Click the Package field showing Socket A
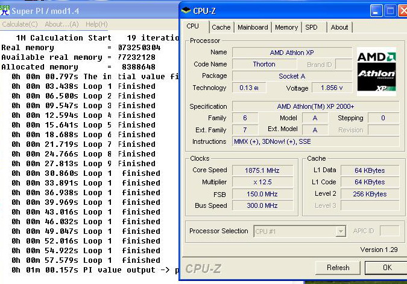The height and width of the screenshot is (284, 407). [x=292, y=76]
